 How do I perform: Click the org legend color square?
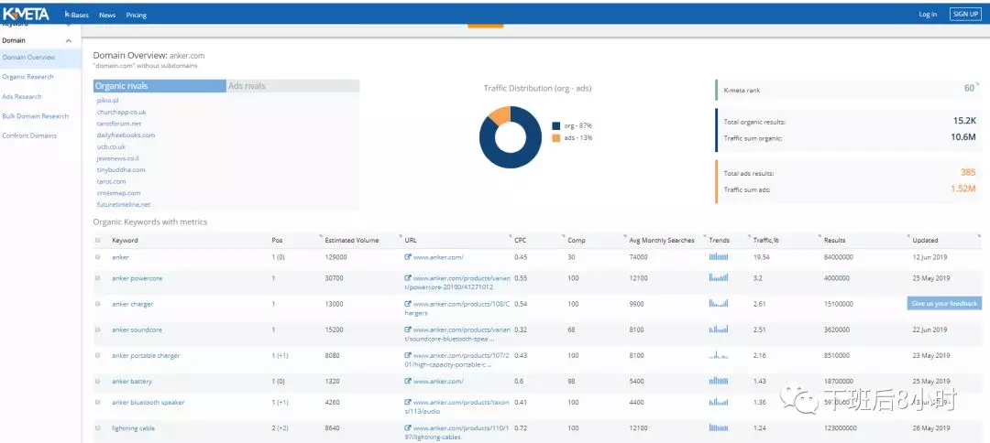555,126
